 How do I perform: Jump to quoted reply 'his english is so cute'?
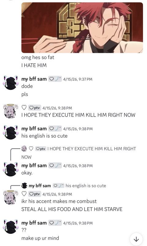coord(86,186)
